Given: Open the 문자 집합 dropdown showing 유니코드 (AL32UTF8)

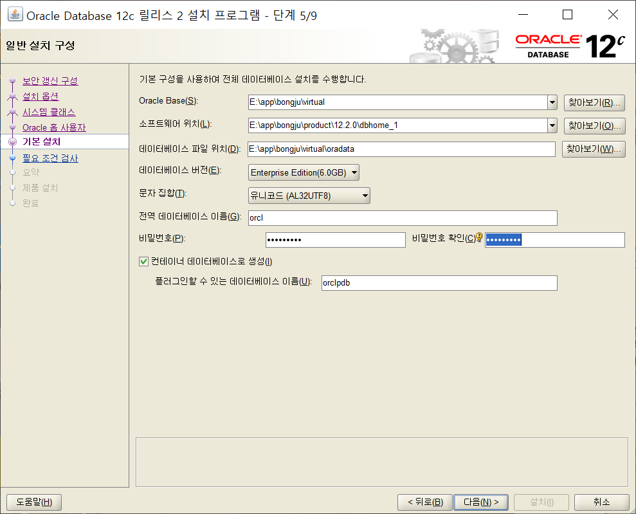Looking at the screenshot, I should [x=365, y=195].
